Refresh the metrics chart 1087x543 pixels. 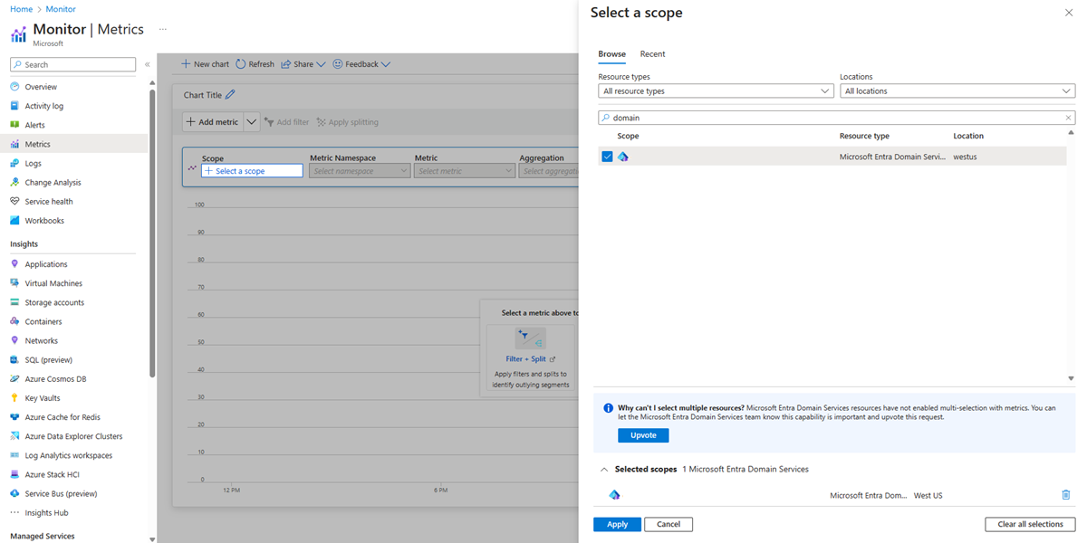coord(255,64)
